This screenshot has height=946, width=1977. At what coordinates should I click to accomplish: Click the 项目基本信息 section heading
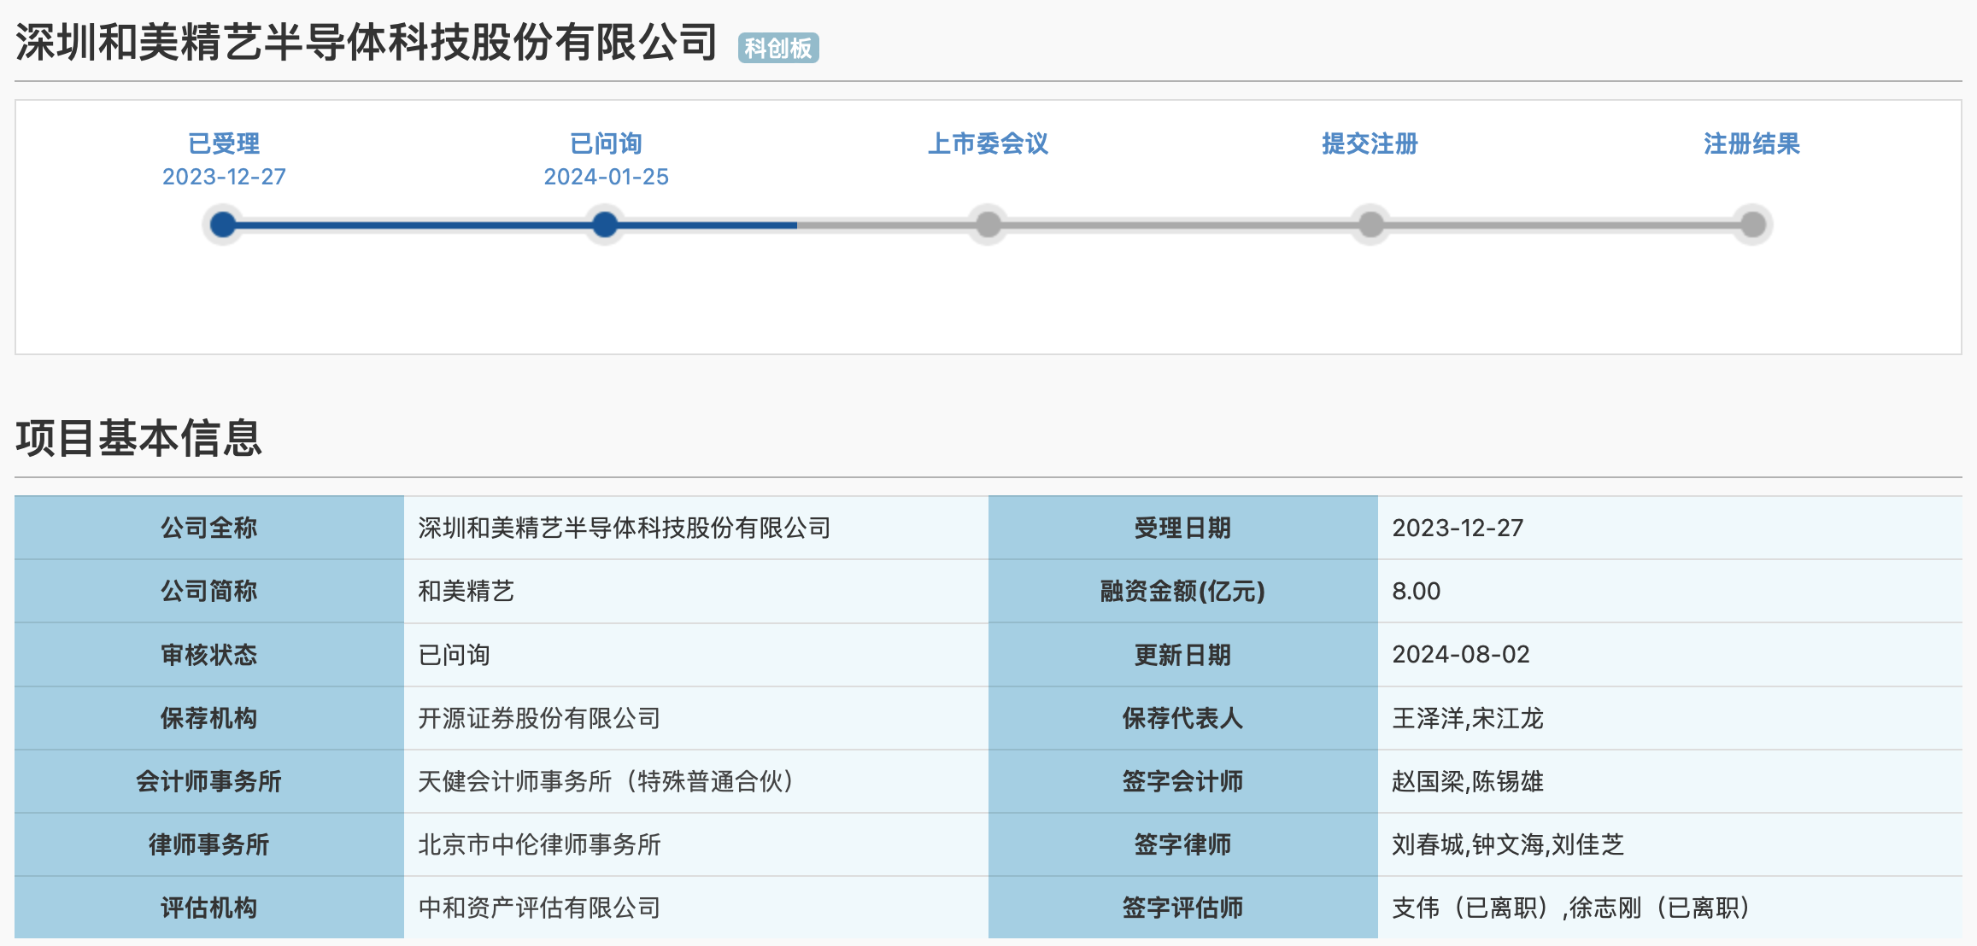pyautogui.click(x=138, y=438)
